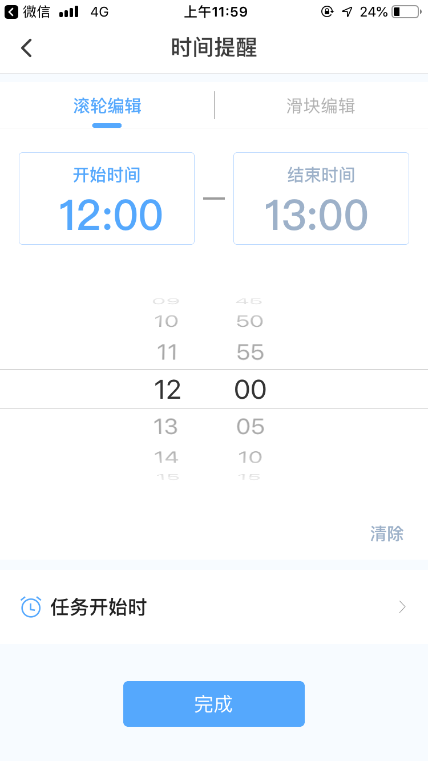Return to WeChat via status bar icon

pos(11,11)
